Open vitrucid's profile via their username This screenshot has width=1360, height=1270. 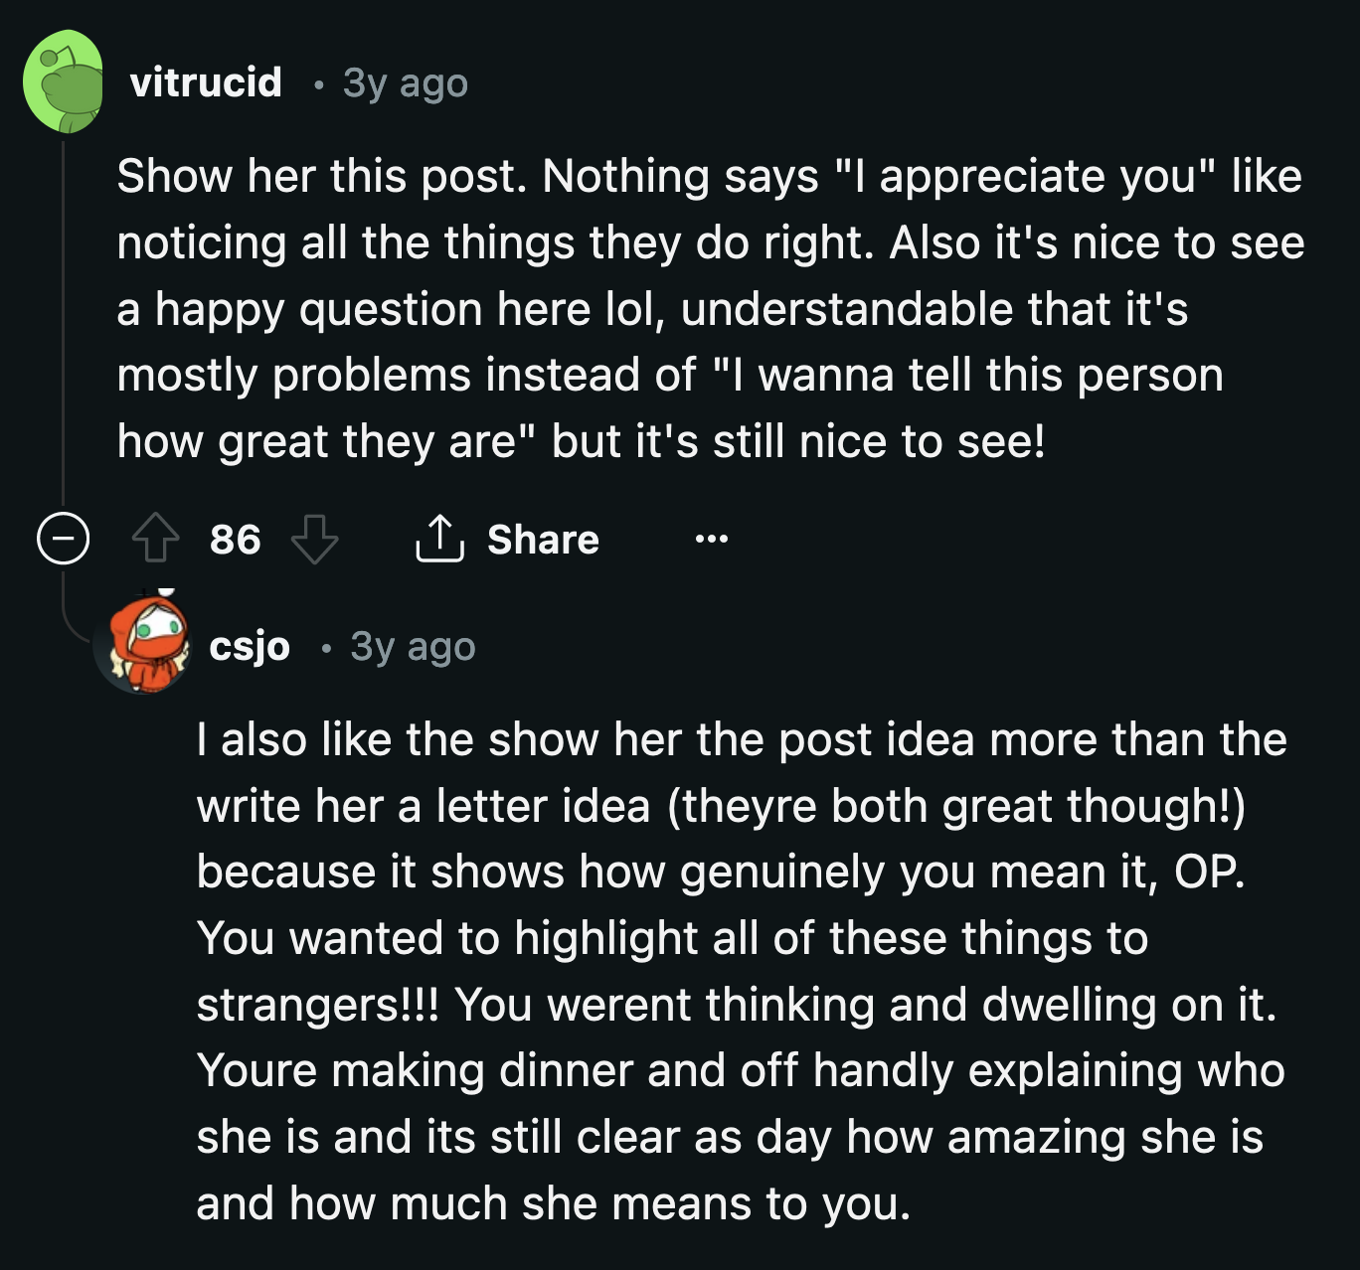(x=207, y=84)
